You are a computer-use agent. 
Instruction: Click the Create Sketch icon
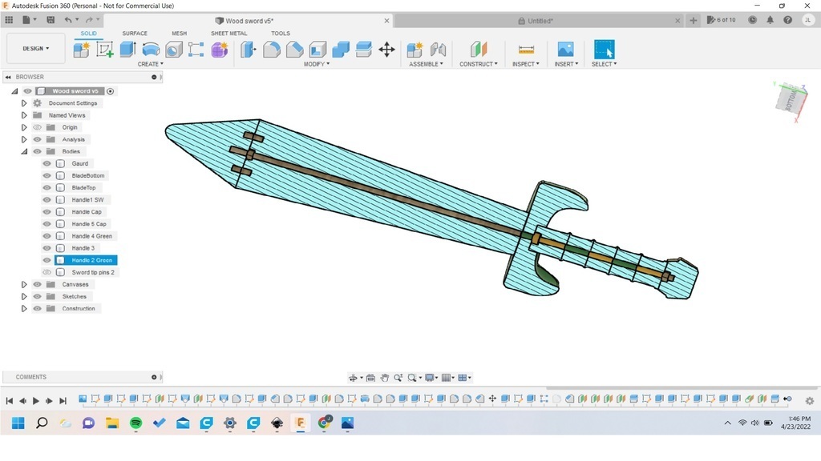pos(105,50)
